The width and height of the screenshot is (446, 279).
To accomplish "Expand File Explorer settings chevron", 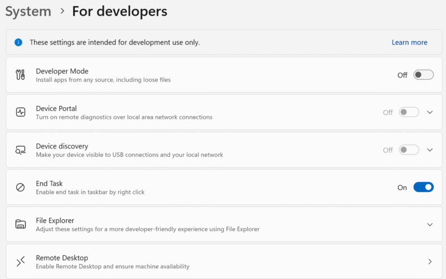I will click(430, 224).
